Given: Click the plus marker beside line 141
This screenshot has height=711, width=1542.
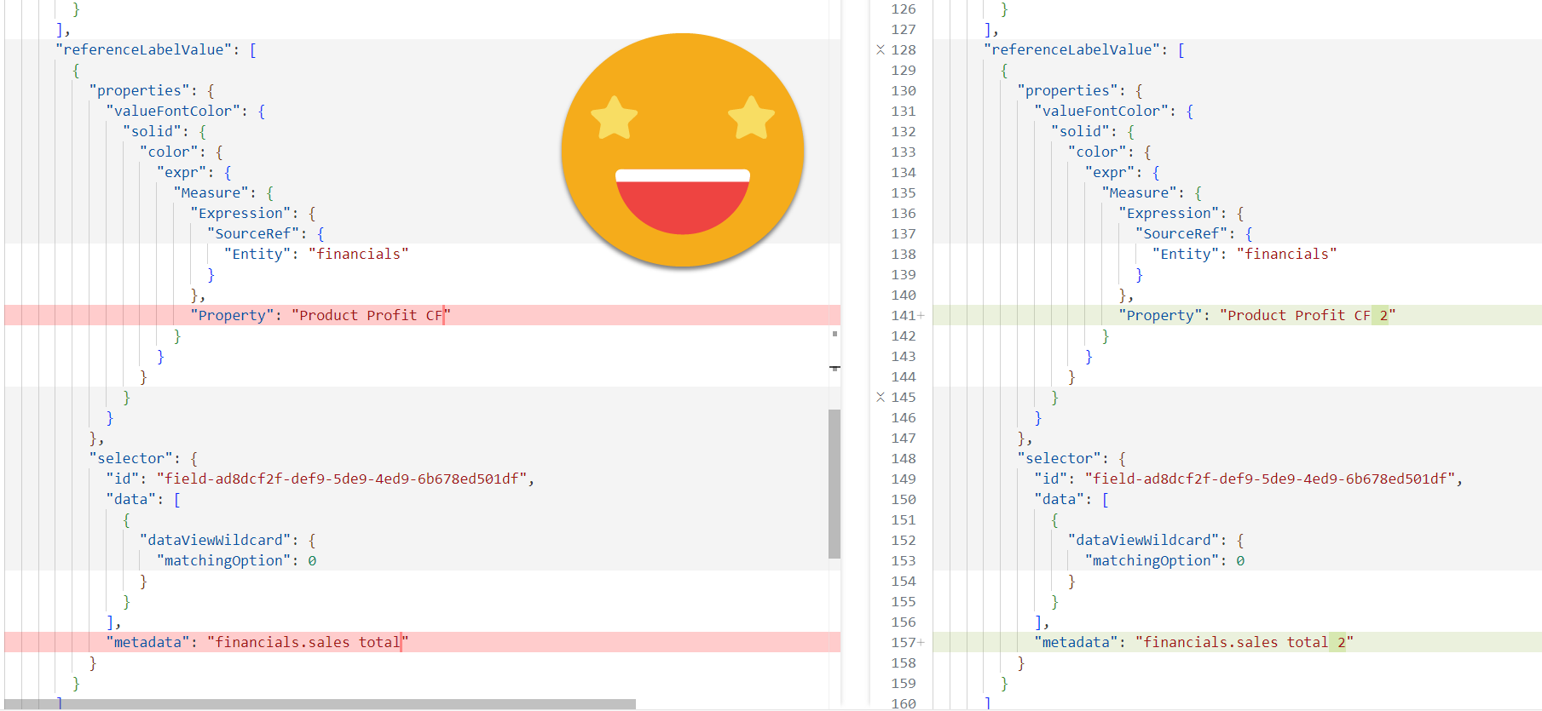Looking at the screenshot, I should coord(921,316).
